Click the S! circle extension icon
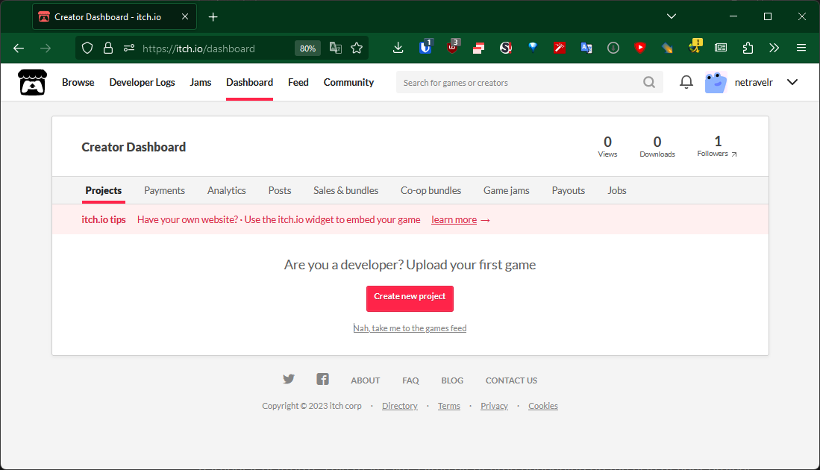 506,48
